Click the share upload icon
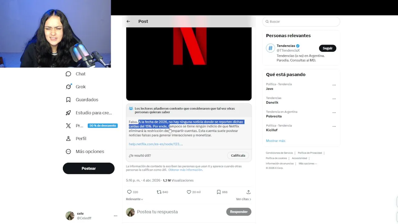398x224 pixels. tap(248, 192)
